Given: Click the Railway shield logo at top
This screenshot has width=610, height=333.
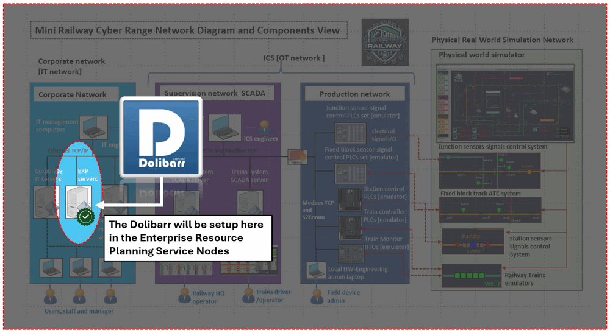Looking at the screenshot, I should pyautogui.click(x=385, y=42).
